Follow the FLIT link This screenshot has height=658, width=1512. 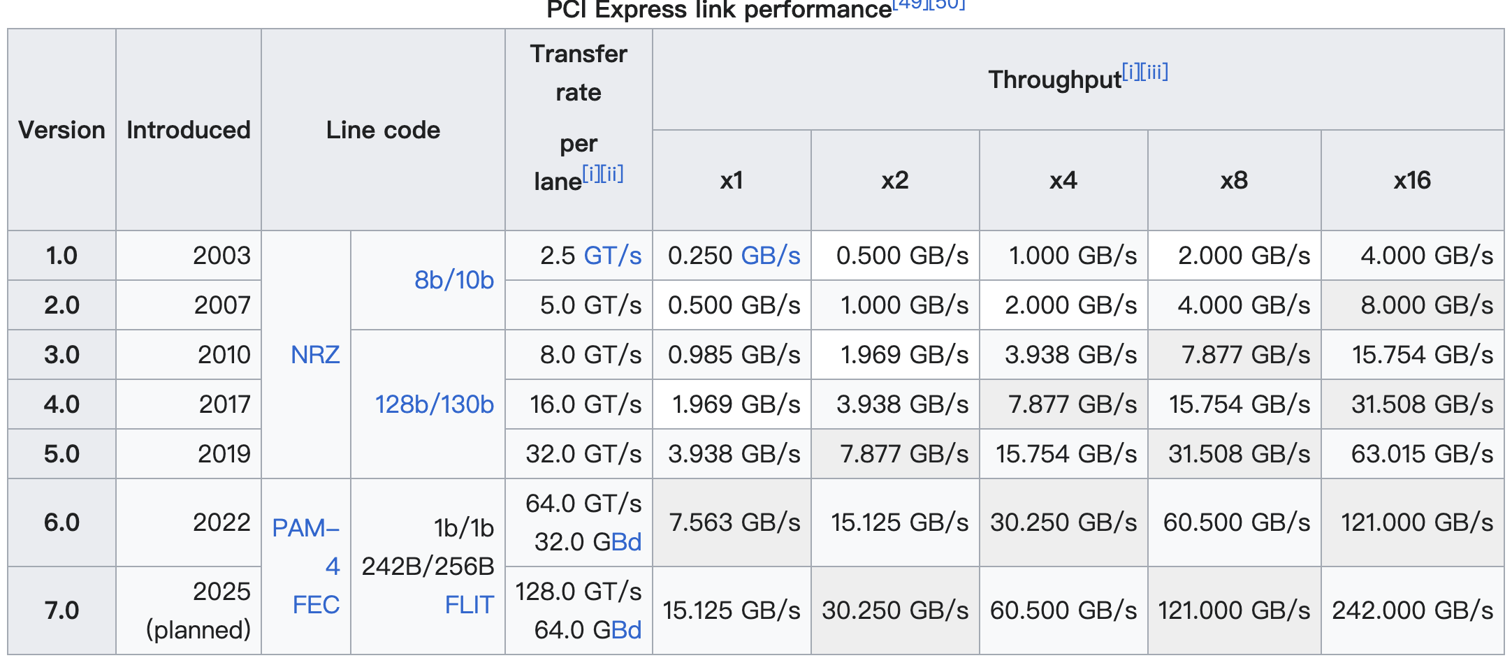click(469, 604)
